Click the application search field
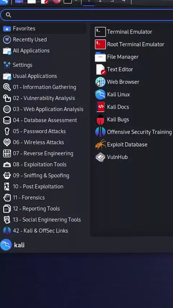Viewport: 173px width, 308px height. 87,15
